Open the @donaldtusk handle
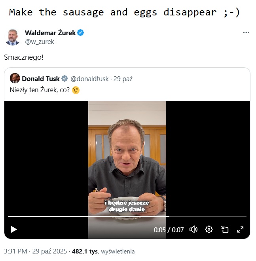This screenshot has width=256, height=261. tap(89, 79)
